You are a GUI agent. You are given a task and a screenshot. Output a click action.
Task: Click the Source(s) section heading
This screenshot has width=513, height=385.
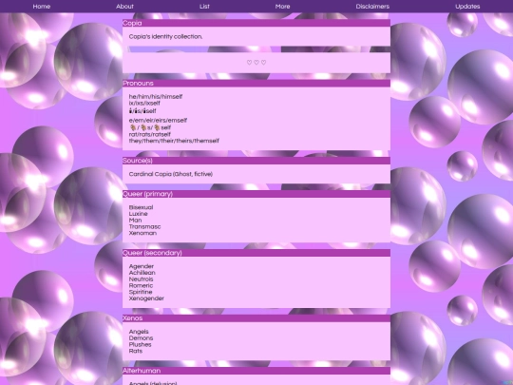point(138,161)
